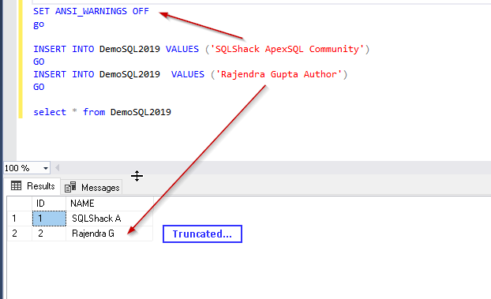This screenshot has height=299, width=491.
Task: Switch to the Messages tab
Action: (92, 187)
